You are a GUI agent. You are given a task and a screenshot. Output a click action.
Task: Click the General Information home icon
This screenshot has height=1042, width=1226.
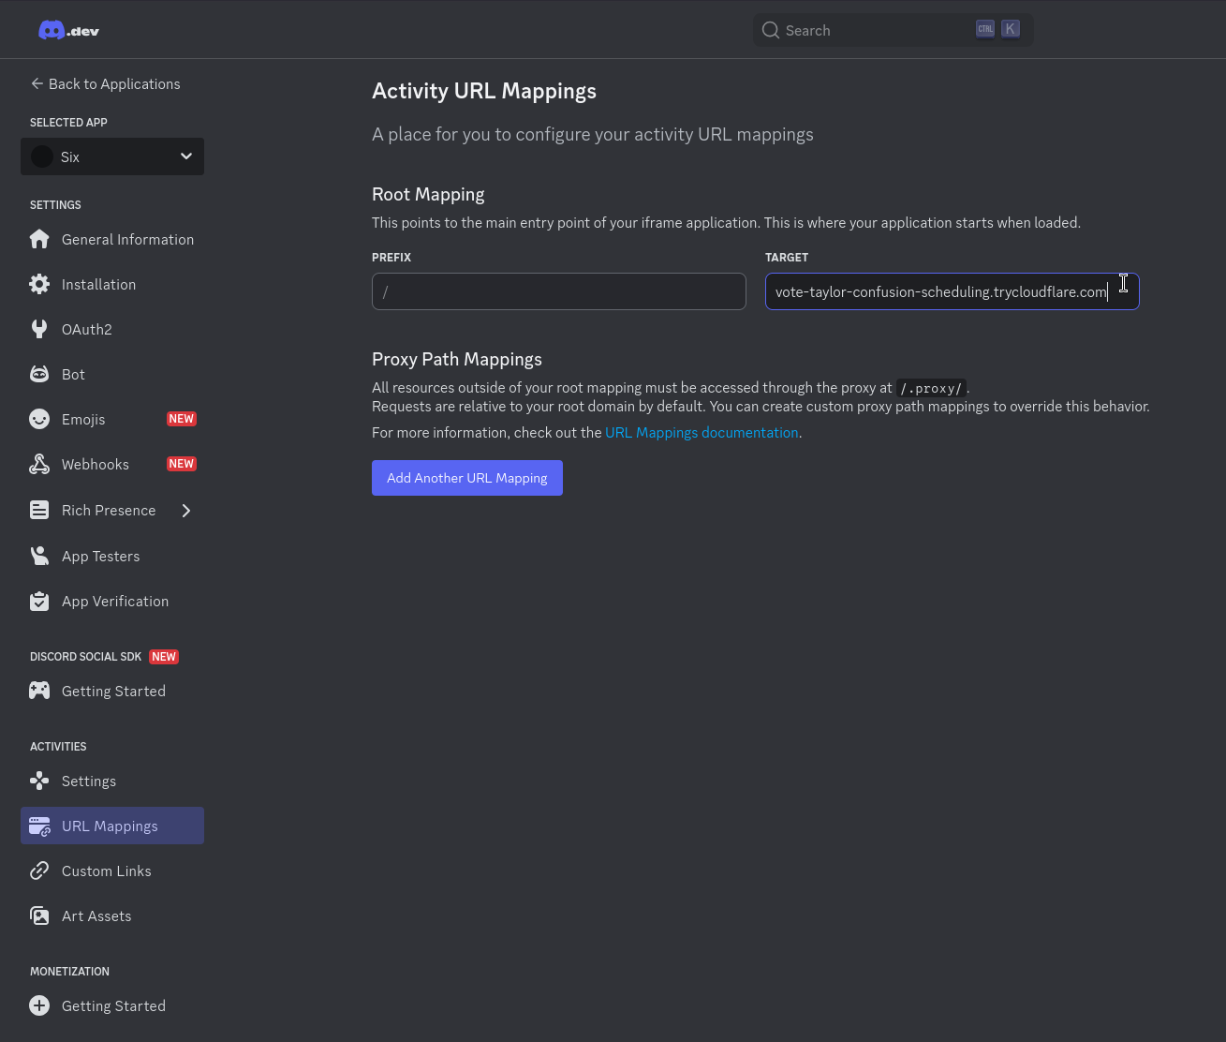tap(39, 240)
